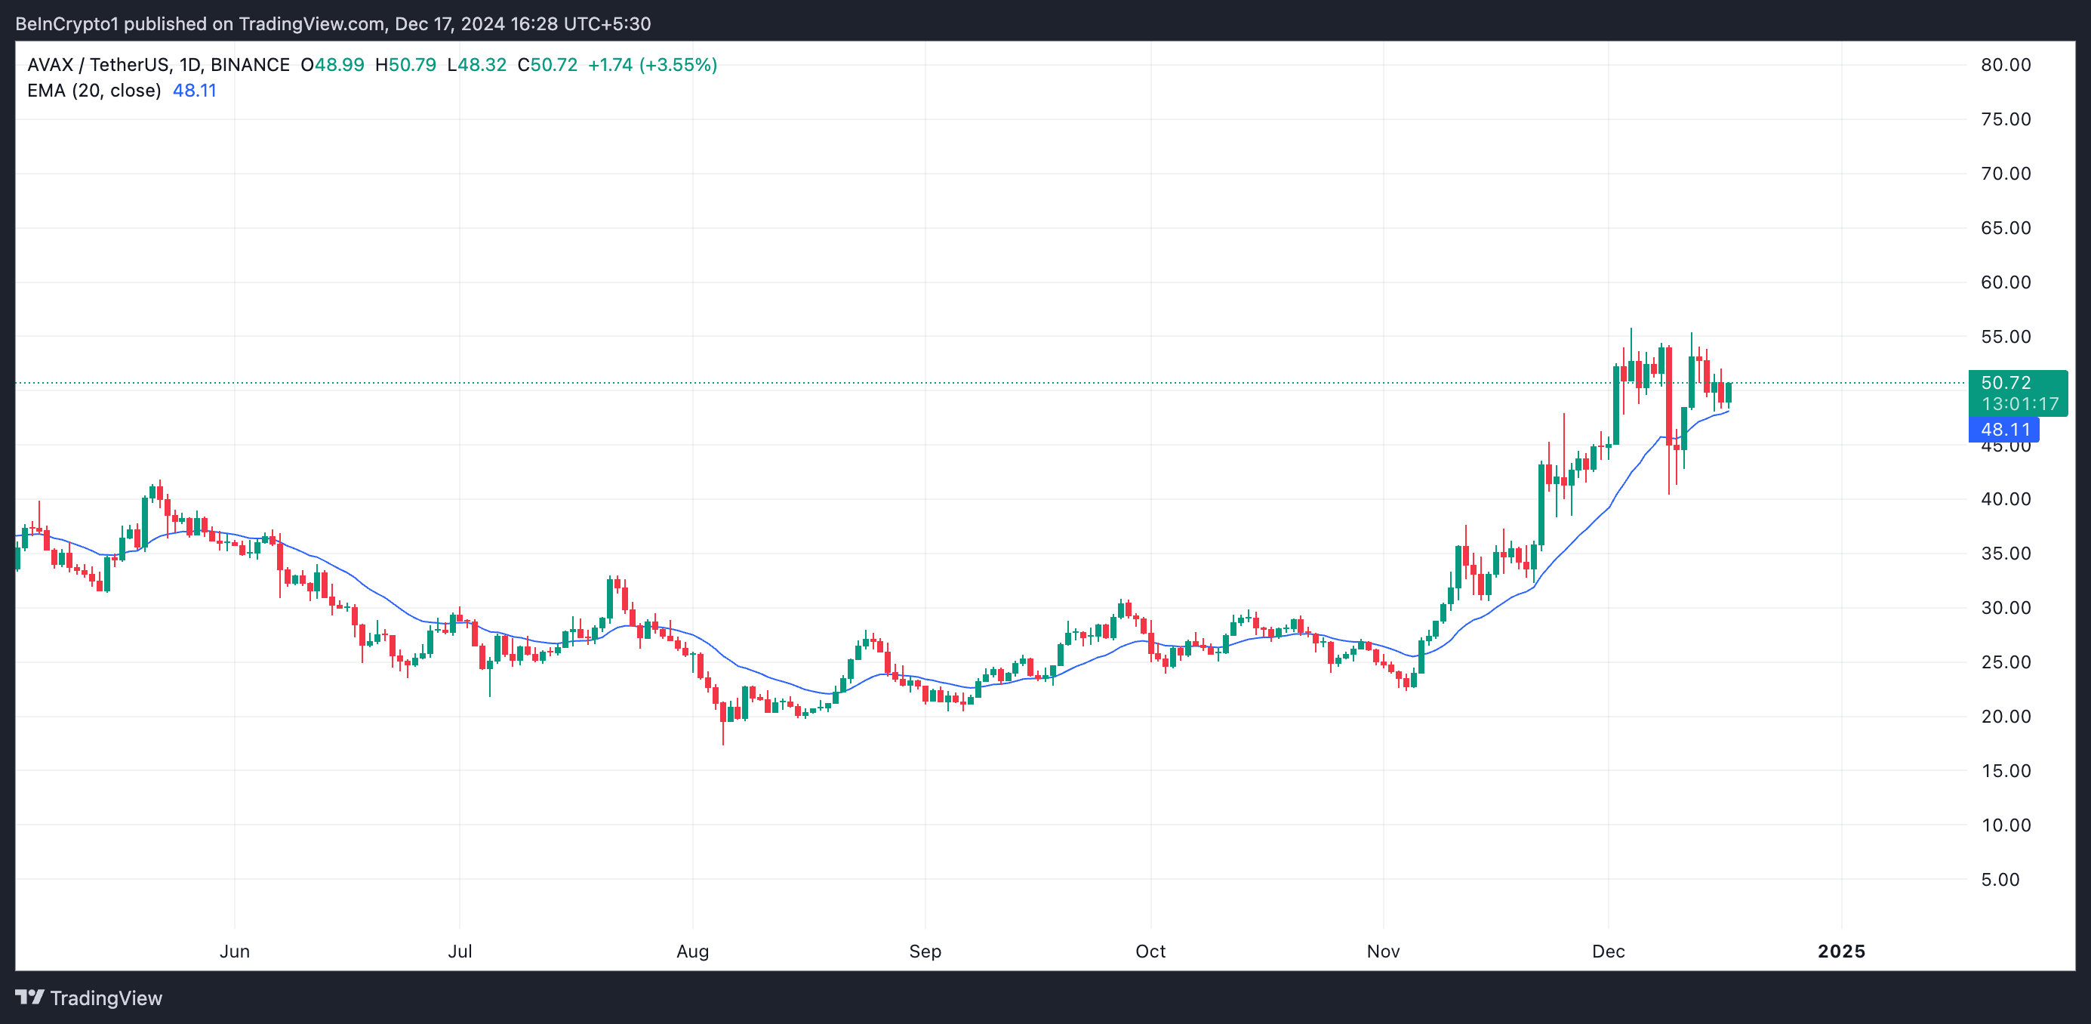Click the TradingView brand text link
The height and width of the screenshot is (1024, 2091).
point(106,998)
